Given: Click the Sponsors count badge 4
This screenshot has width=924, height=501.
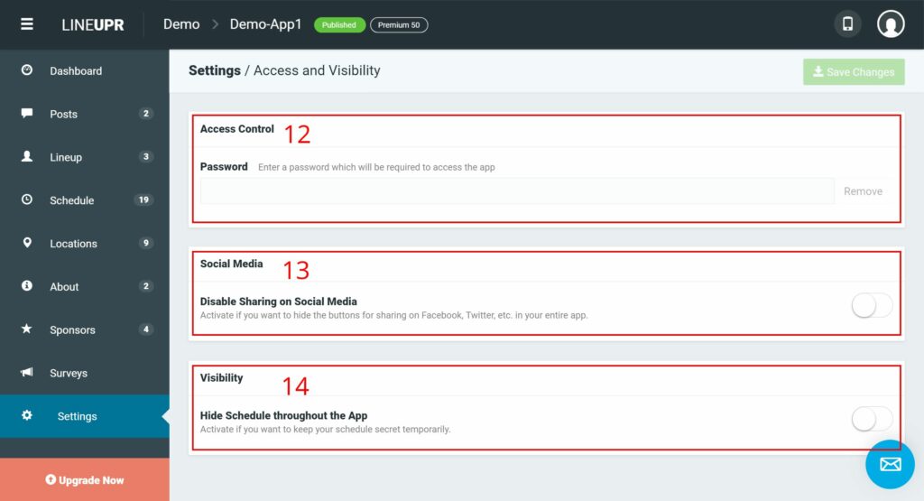Looking at the screenshot, I should pos(145,329).
